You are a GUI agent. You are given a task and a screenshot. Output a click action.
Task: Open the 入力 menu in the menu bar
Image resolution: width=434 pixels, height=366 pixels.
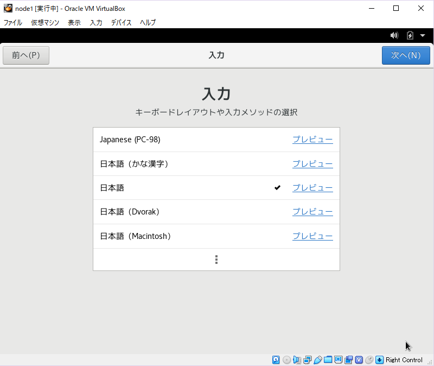pyautogui.click(x=96, y=22)
